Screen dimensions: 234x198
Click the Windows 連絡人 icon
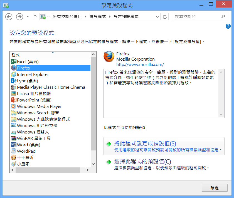click(14, 132)
